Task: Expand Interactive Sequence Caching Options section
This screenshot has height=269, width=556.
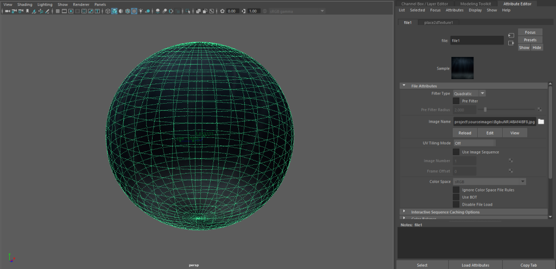Action: [404, 212]
